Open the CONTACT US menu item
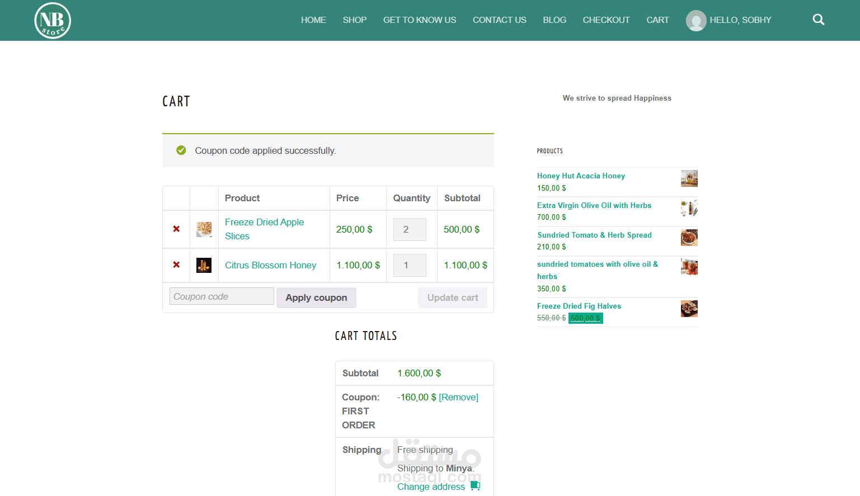This screenshot has height=496, width=860. pyautogui.click(x=500, y=20)
